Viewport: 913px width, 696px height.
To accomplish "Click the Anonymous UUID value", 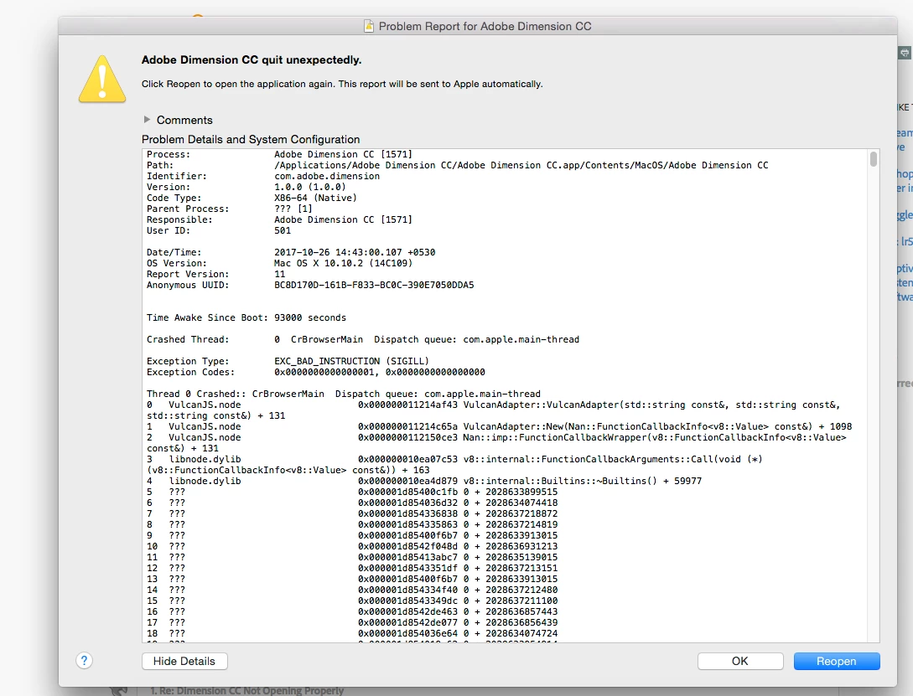I will (x=374, y=285).
